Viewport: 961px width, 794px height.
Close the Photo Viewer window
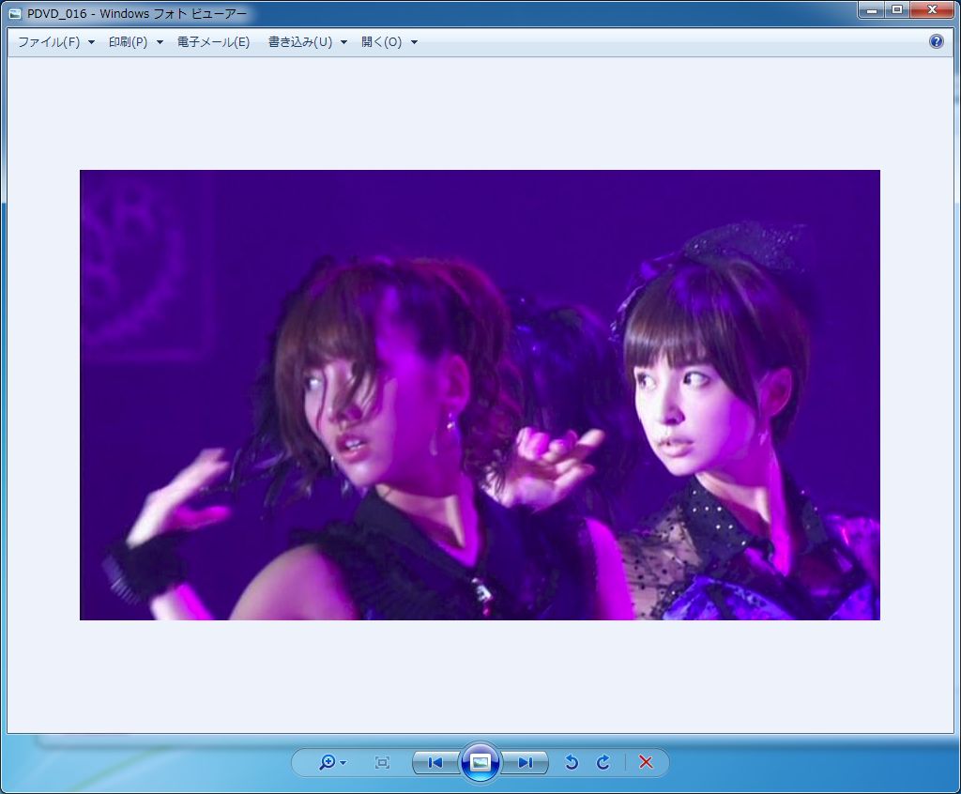click(x=932, y=9)
